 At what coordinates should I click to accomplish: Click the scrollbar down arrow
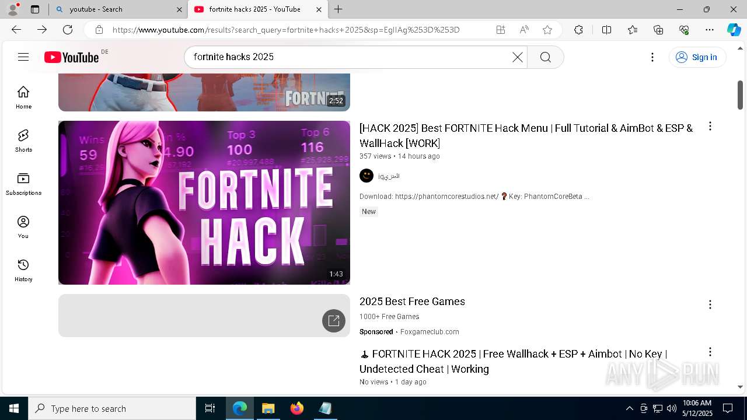740,387
